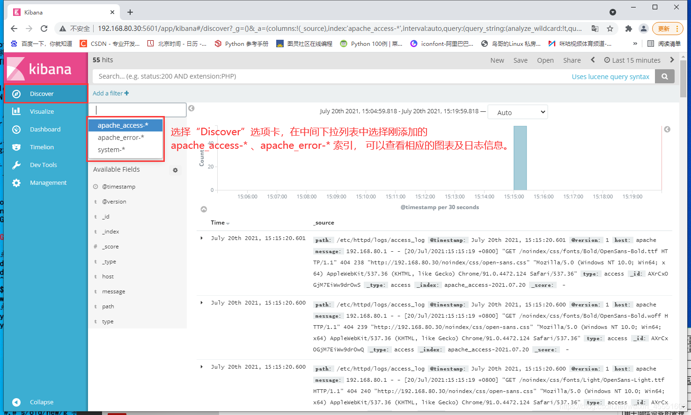Select the @timestamp field
Screen dimensions: 691x415
119,187
